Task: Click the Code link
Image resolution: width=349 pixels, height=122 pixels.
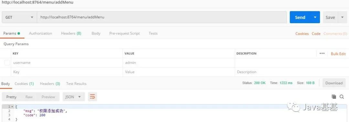Action: pyautogui.click(x=316, y=34)
